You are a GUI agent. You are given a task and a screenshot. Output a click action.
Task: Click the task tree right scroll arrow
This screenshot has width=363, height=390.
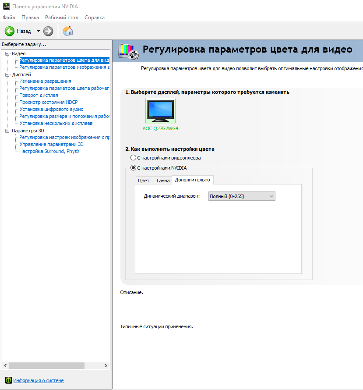pos(106,365)
